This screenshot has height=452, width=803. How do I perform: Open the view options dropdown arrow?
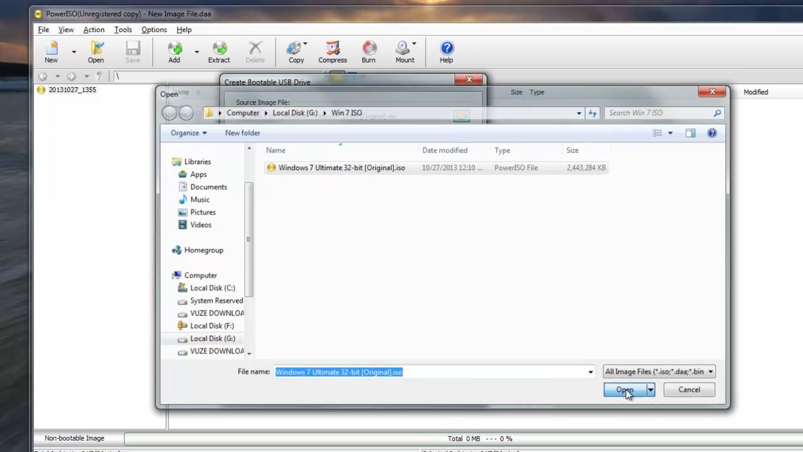(x=670, y=133)
